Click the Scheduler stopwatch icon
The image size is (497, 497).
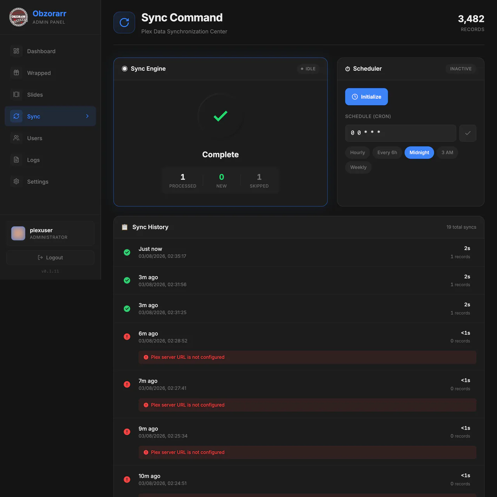348,69
